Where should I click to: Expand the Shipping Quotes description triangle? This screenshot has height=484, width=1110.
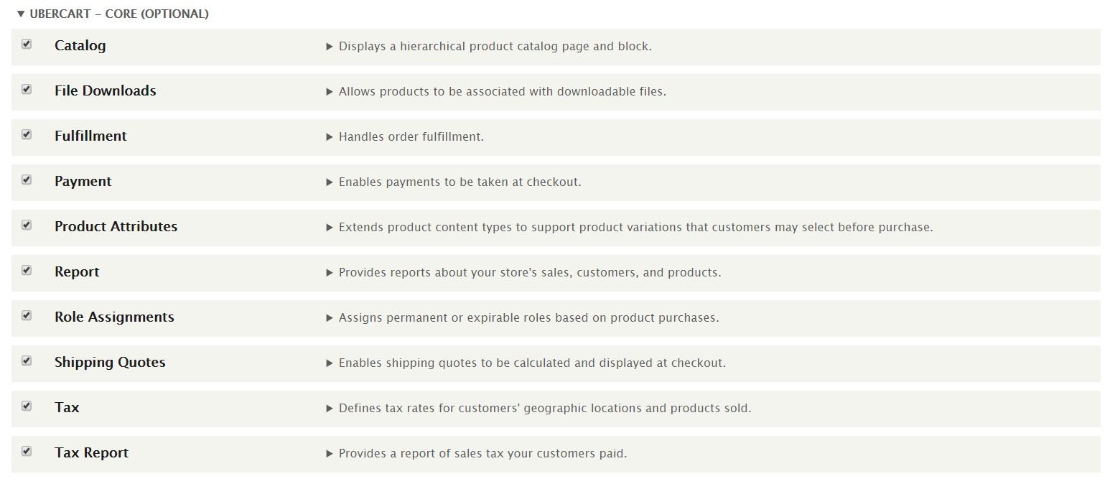330,363
